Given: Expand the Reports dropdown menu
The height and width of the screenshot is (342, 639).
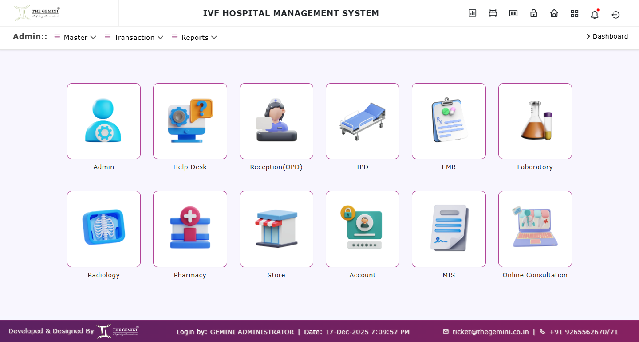Looking at the screenshot, I should click(x=195, y=38).
